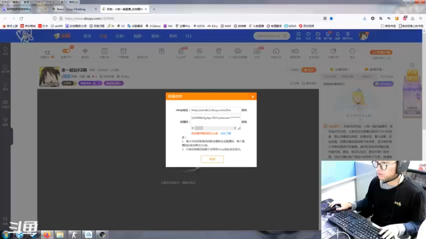Open the 分类 category dropdown in nav
426x239 pixels.
[x=119, y=36]
